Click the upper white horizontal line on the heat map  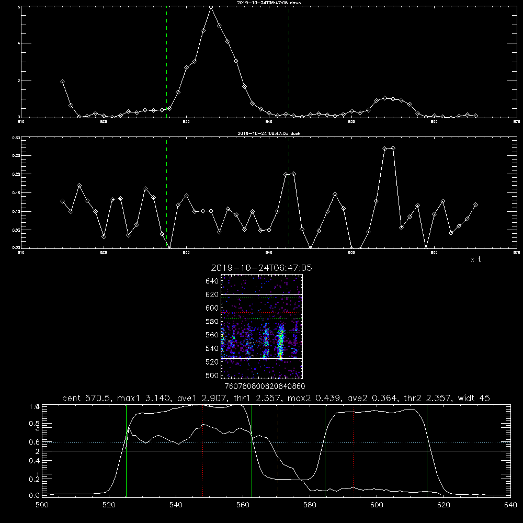coord(261,294)
